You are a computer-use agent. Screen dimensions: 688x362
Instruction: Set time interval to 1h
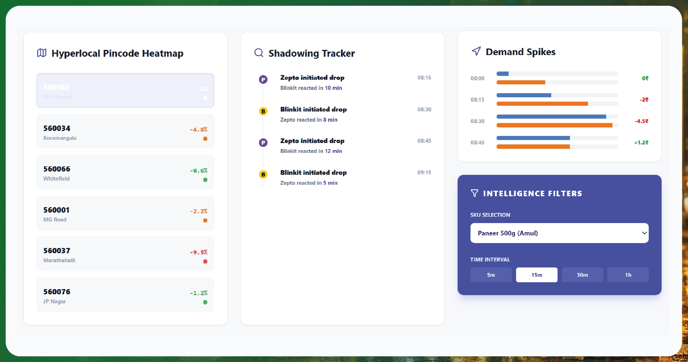point(628,275)
